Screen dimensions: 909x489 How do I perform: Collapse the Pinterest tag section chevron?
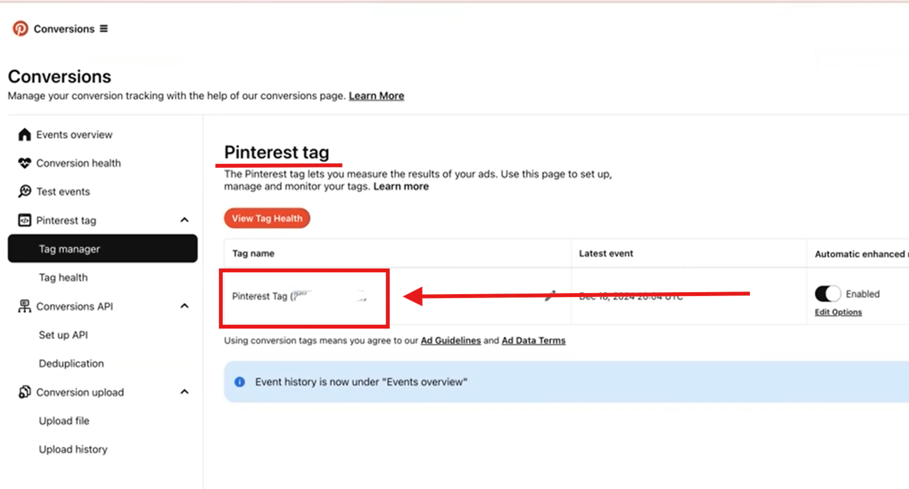click(185, 220)
